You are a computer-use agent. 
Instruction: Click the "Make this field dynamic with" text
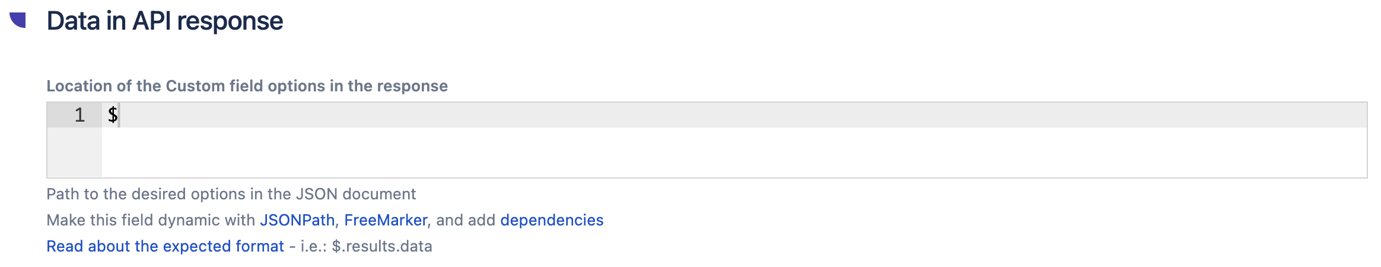151,220
